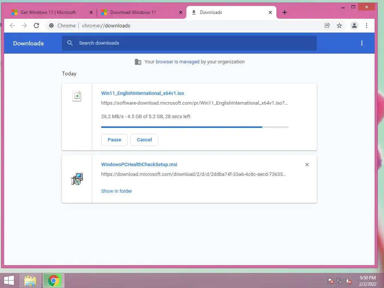Click the network tray icon
This screenshot has width=384, height=288.
[340, 280]
